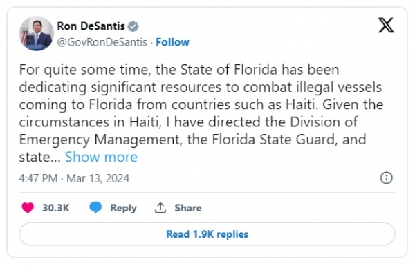Open the tweet info circle icon

387,178
